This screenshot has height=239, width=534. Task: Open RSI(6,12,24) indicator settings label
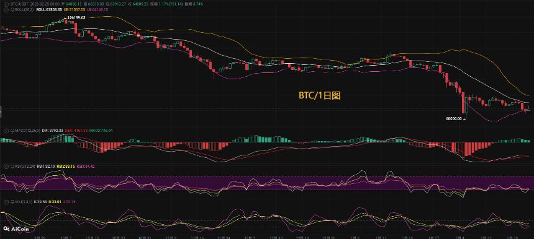click(x=24, y=167)
